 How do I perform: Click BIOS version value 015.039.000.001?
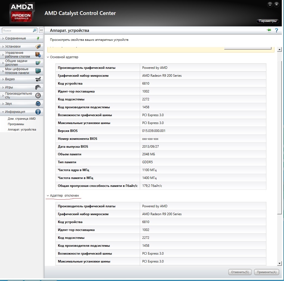[154, 131]
